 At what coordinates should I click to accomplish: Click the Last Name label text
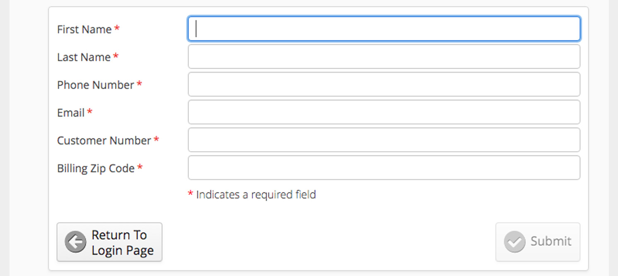pos(84,57)
